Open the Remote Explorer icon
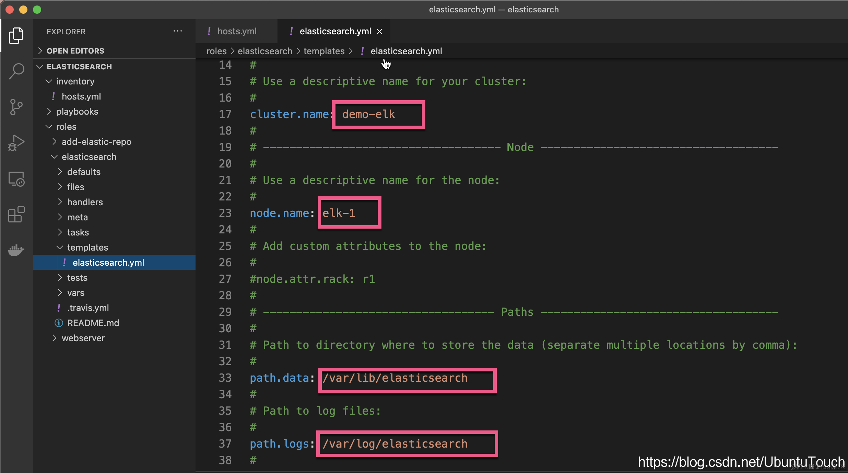Image resolution: width=848 pixels, height=473 pixels. coord(16,179)
